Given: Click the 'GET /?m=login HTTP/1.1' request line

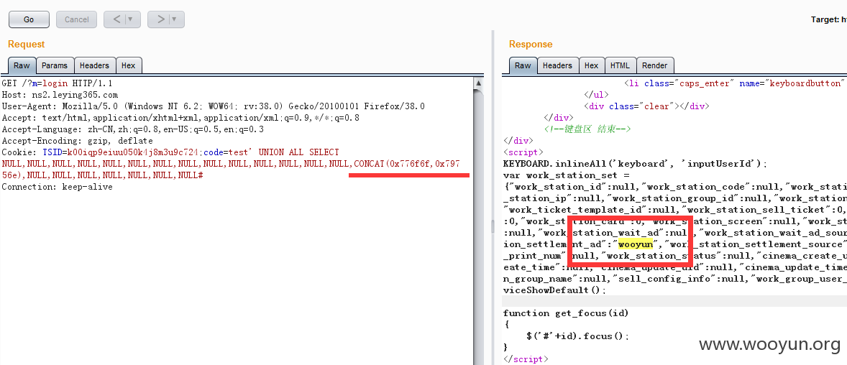Looking at the screenshot, I should point(58,83).
